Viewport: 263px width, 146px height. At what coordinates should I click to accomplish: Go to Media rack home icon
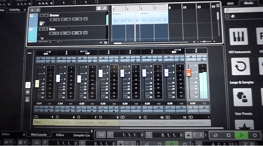(x=233, y=17)
